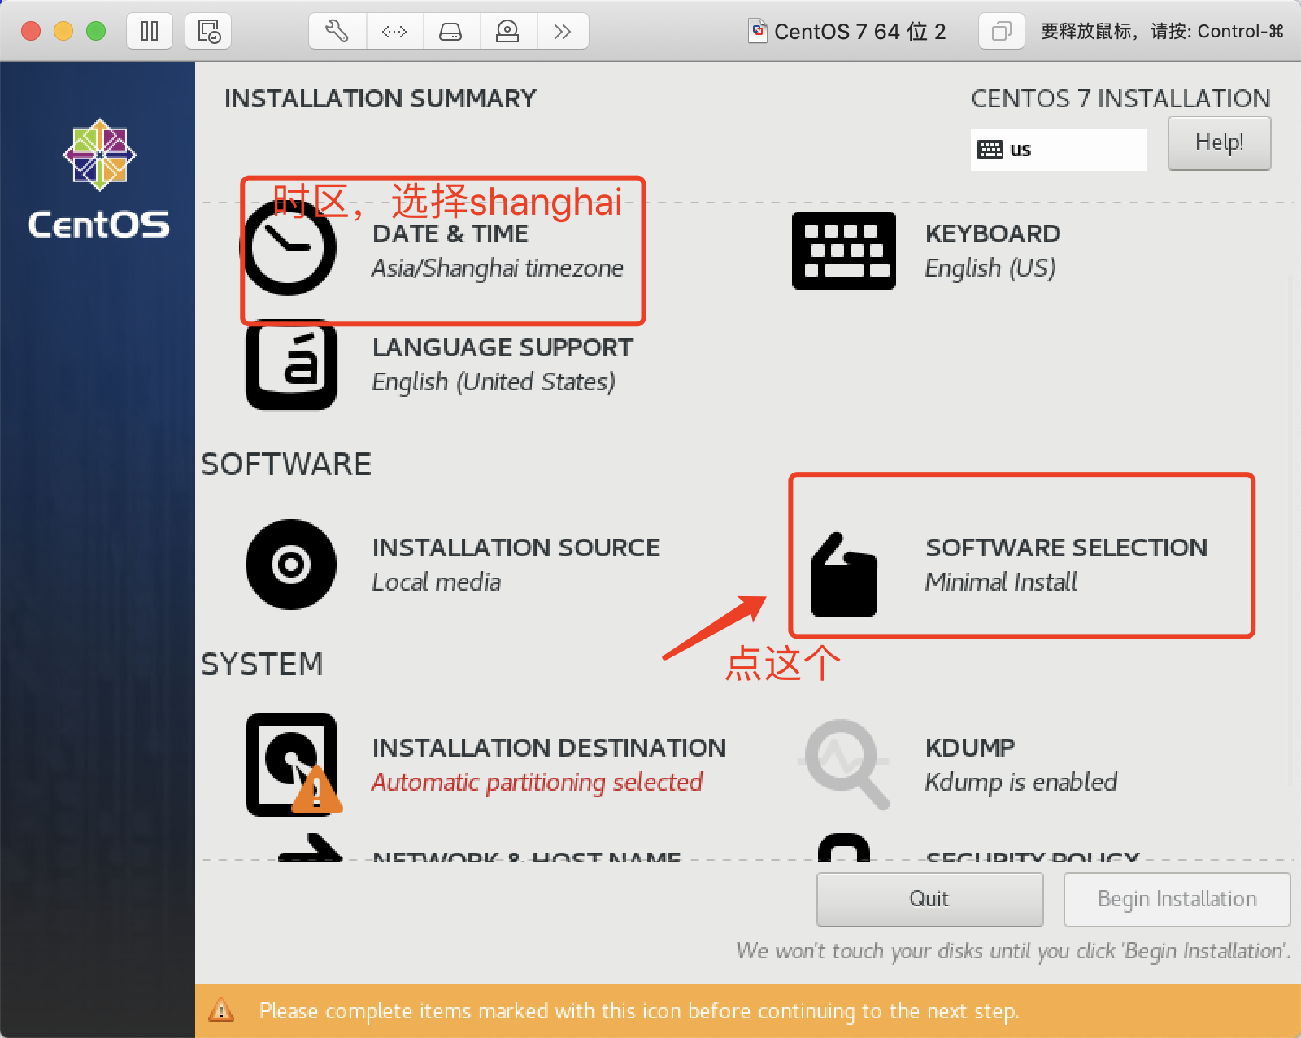Click 'Local media' source text
The image size is (1301, 1038).
(437, 582)
